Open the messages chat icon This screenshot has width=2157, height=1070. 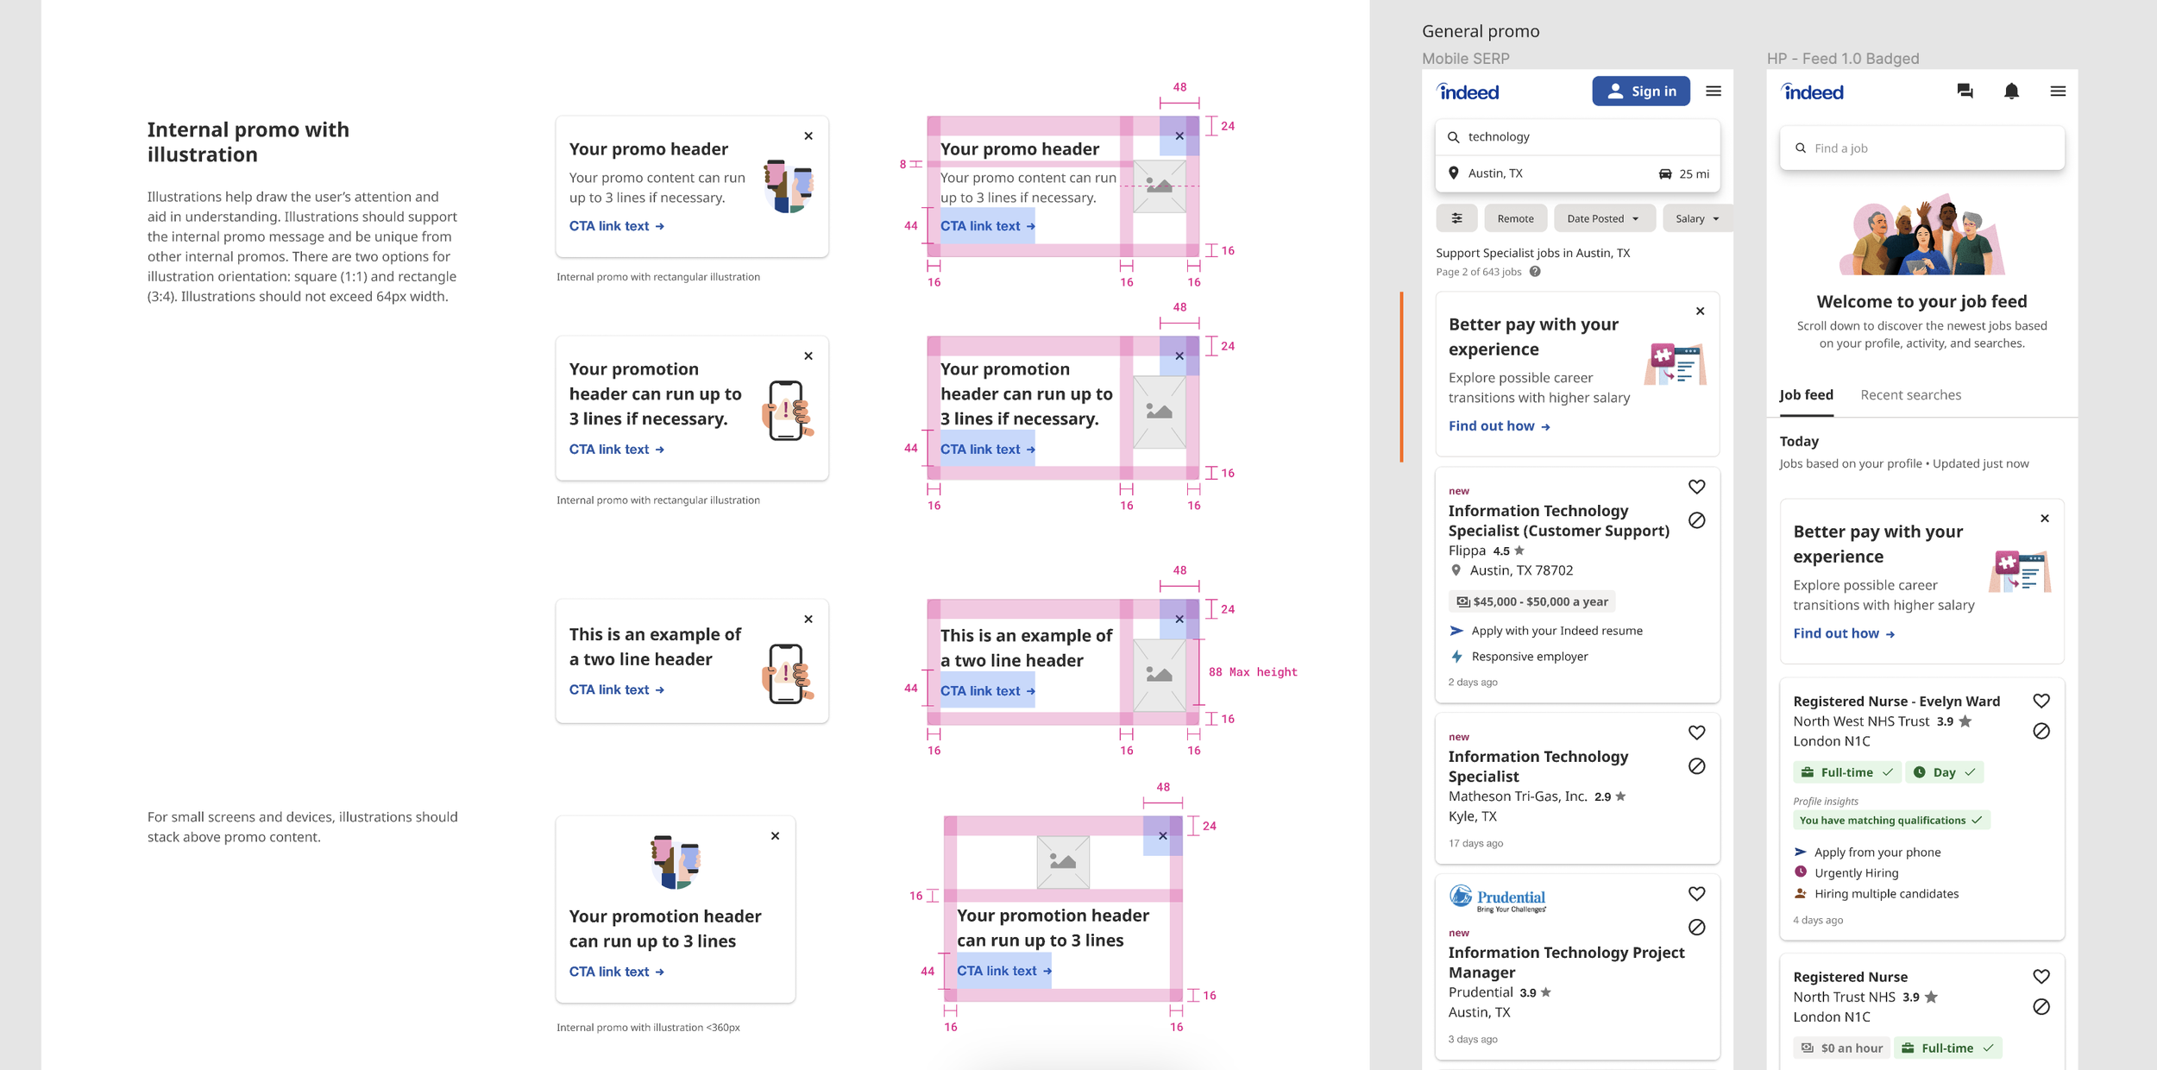click(x=1965, y=91)
